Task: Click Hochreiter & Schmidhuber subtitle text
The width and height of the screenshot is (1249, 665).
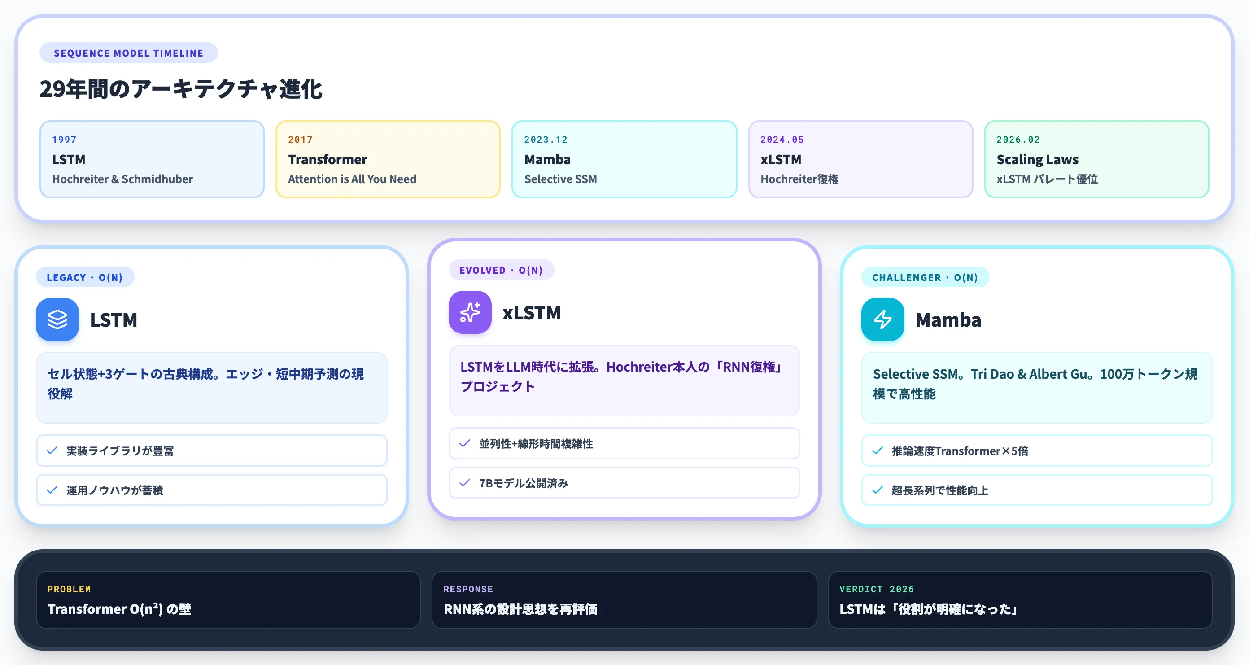Action: (122, 179)
